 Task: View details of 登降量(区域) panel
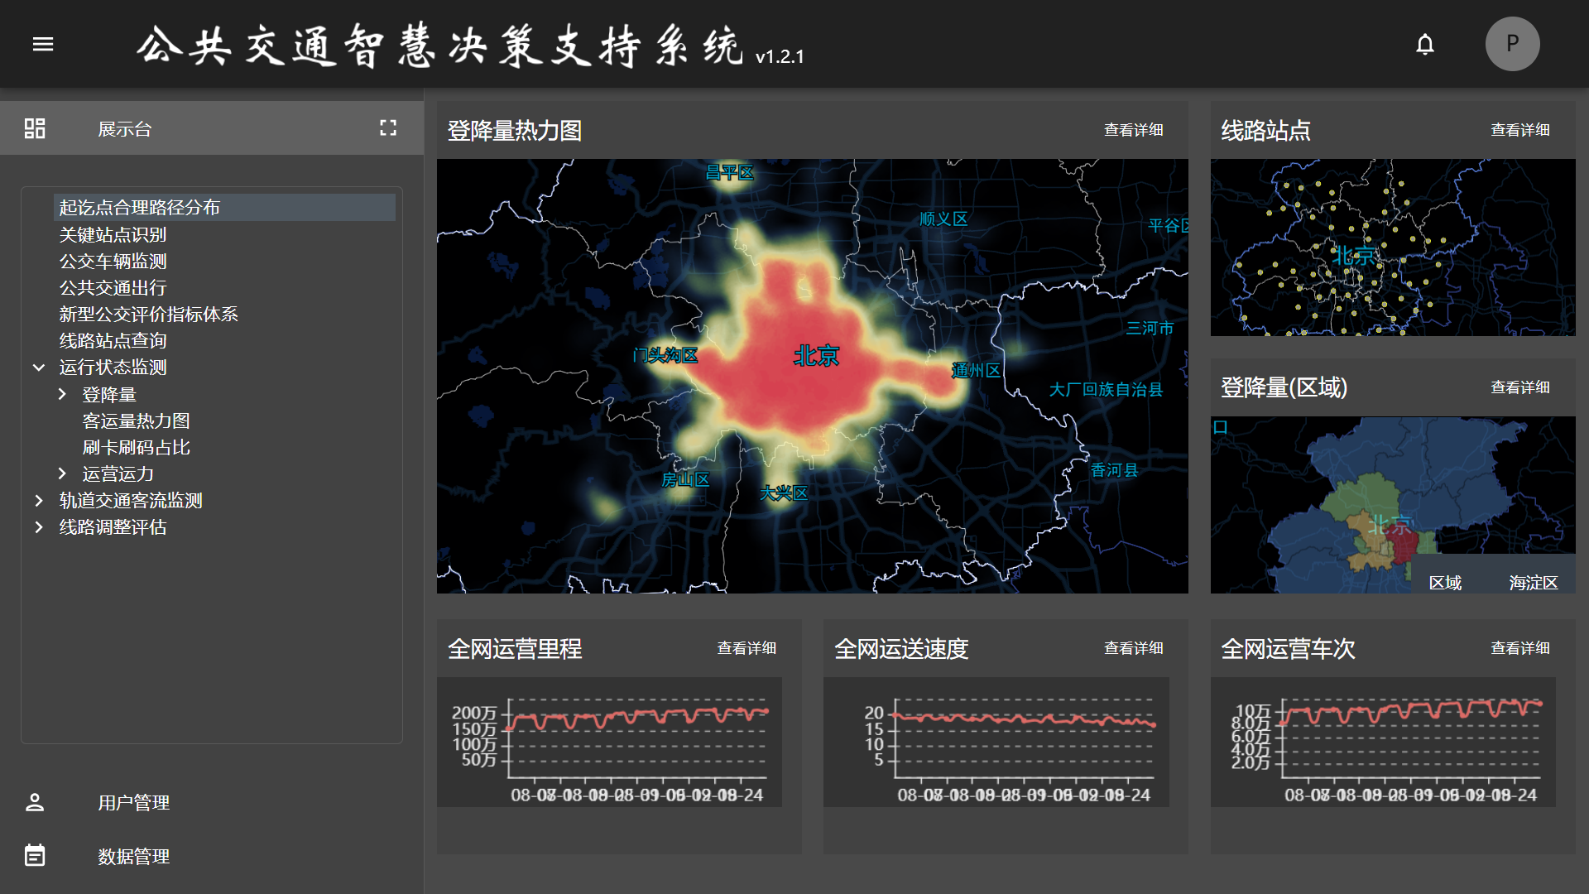tap(1519, 387)
